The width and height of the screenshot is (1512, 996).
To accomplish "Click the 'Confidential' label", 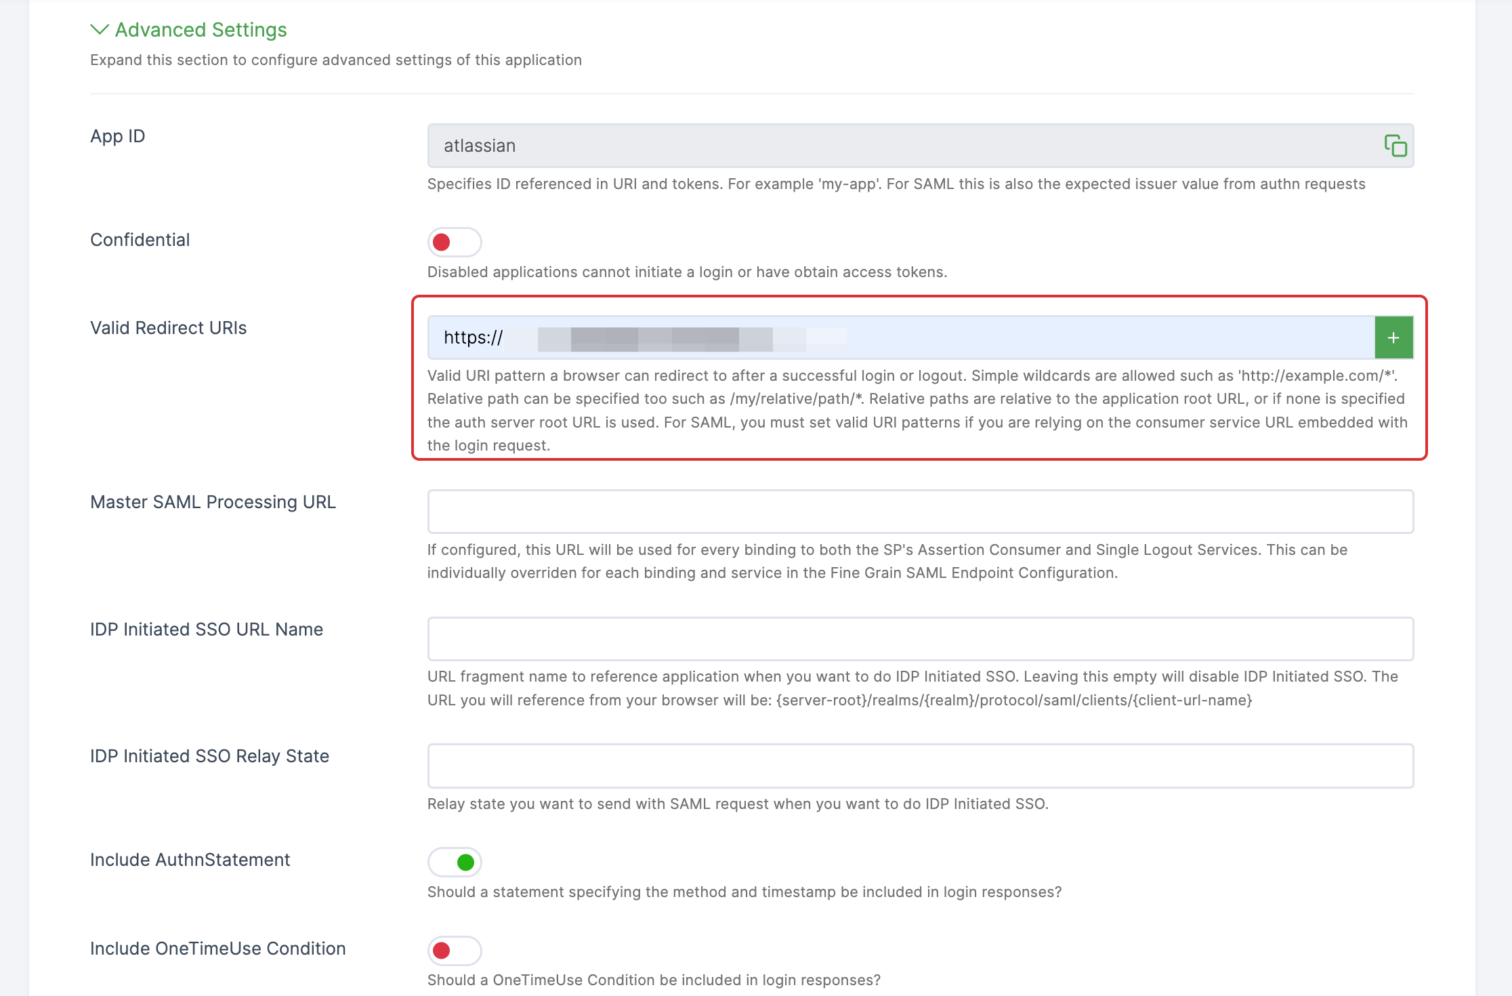I will [x=140, y=240].
